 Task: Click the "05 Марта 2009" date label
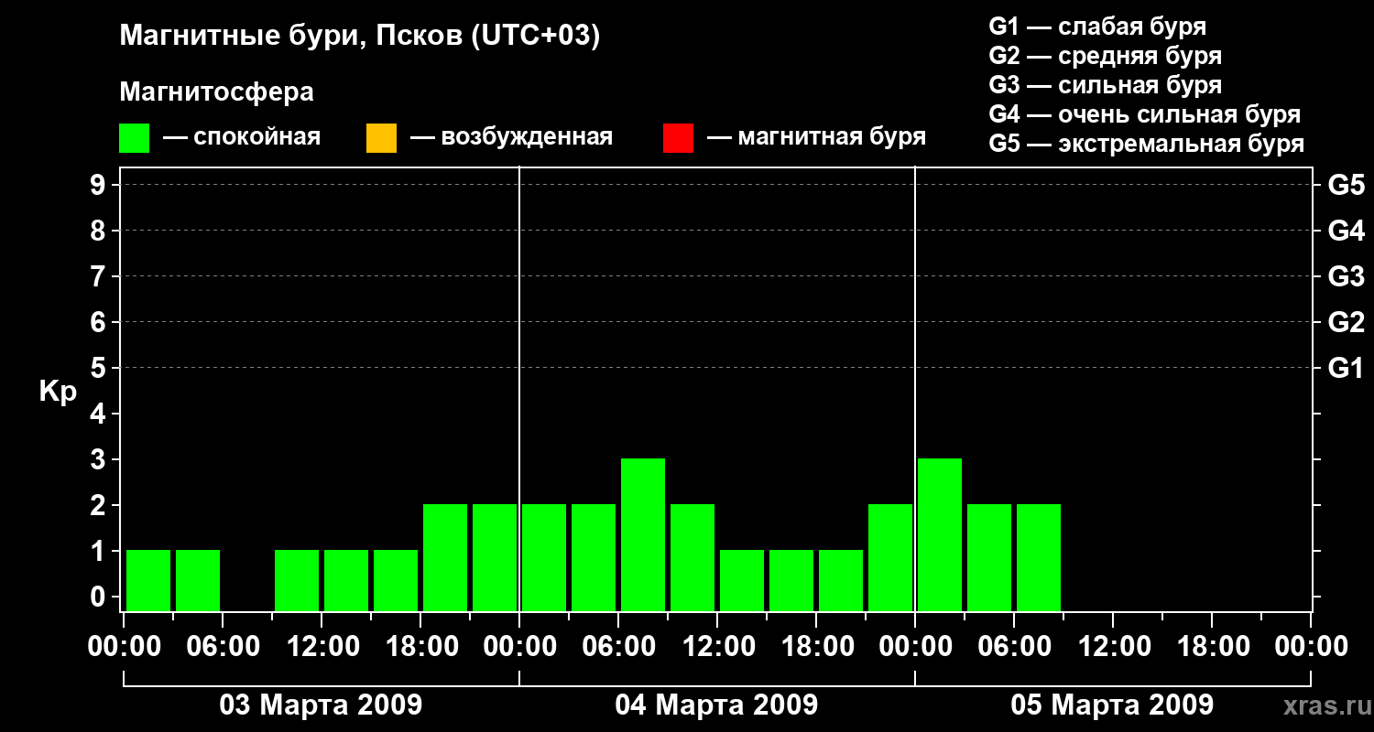[1112, 705]
